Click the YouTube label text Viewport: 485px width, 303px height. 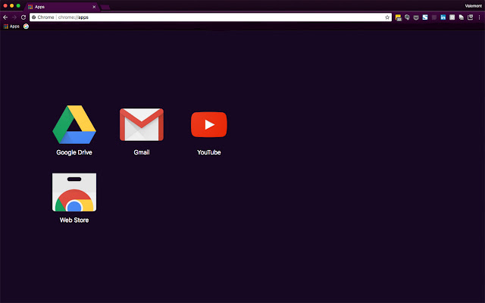(209, 152)
